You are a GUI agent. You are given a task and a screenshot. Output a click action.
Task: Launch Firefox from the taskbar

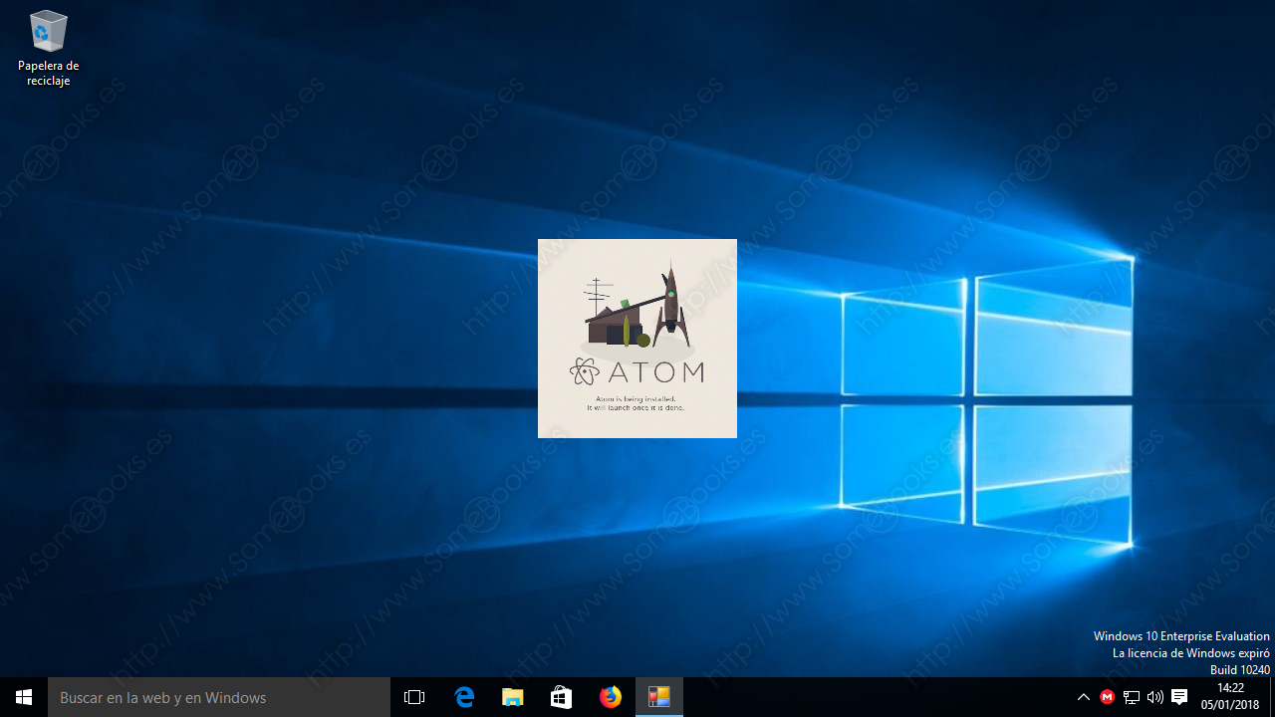(x=610, y=697)
